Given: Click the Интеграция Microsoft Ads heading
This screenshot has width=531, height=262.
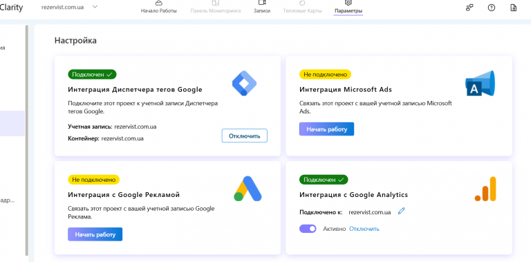Looking at the screenshot, I should [x=346, y=90].
